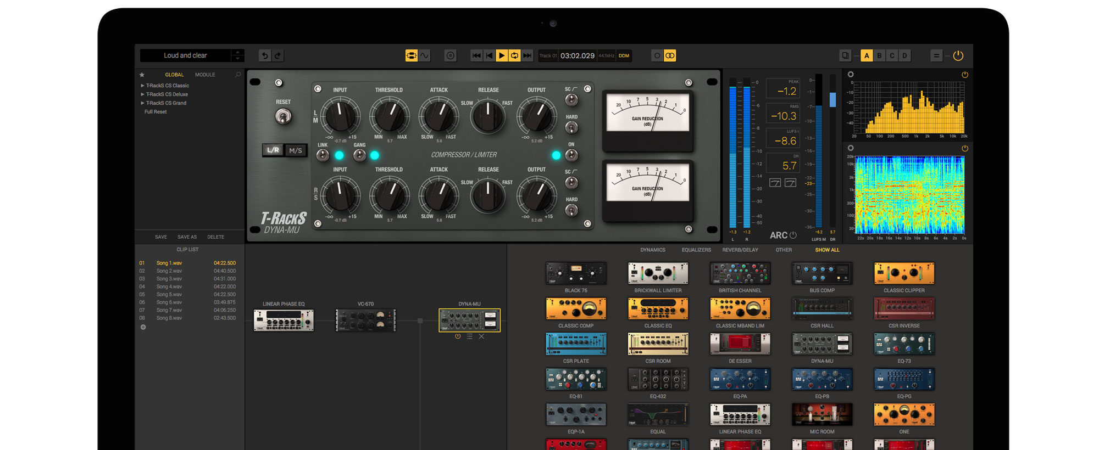Bypass Dyna-Mu via its chain power icon

(458, 336)
